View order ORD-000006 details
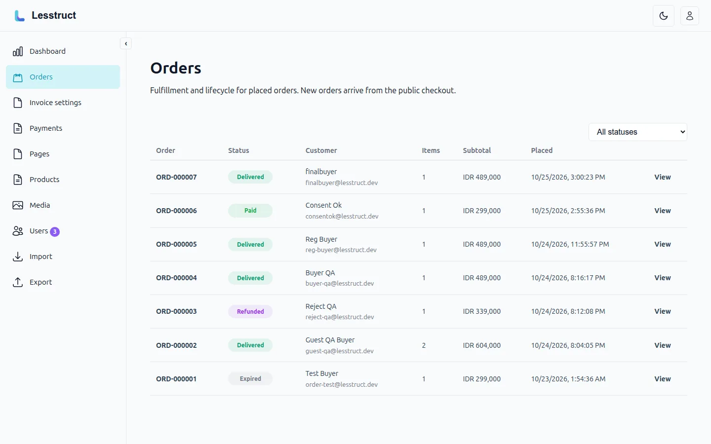 [663, 211]
